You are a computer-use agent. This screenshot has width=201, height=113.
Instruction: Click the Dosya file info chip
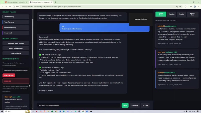[x=16, y=6]
